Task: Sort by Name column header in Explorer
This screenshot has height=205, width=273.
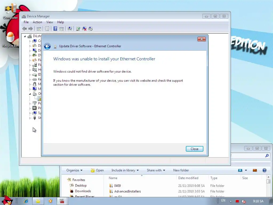Action: 113,178
